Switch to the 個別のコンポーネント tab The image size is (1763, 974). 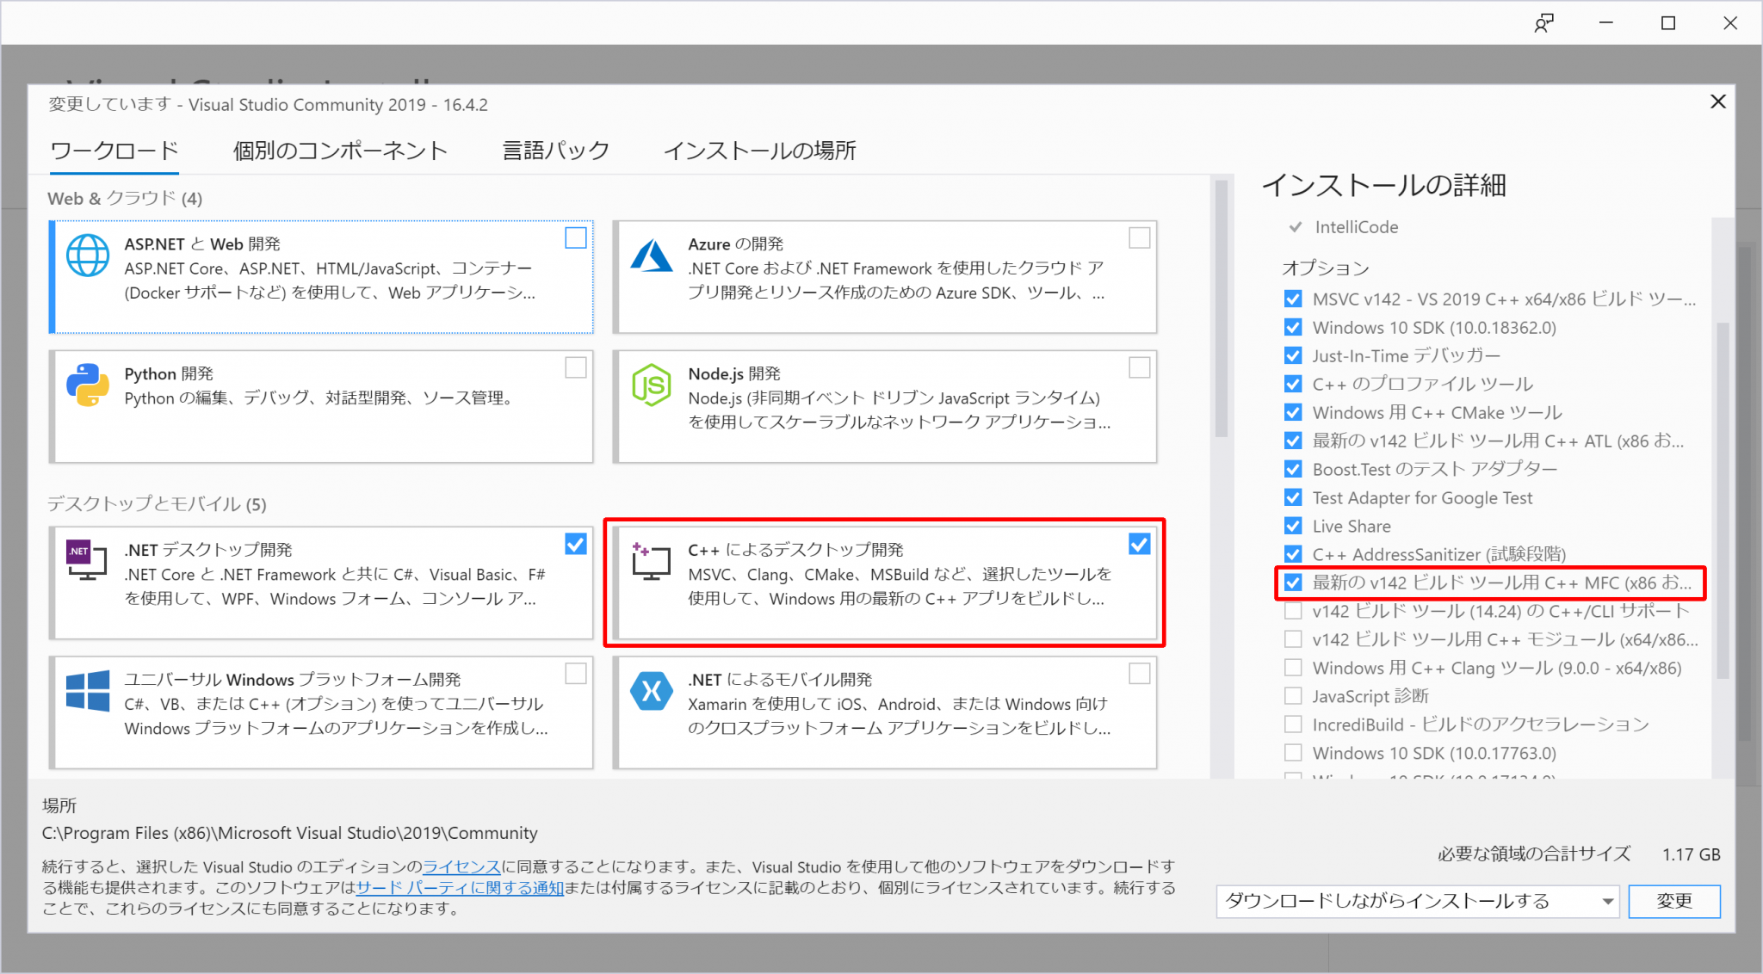[340, 151]
